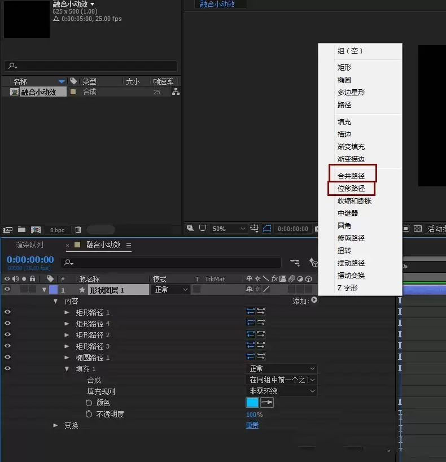Image resolution: width=446 pixels, height=462 pixels.
Task: Toggle visibility of 椭圆路径 1
Action: [8, 357]
